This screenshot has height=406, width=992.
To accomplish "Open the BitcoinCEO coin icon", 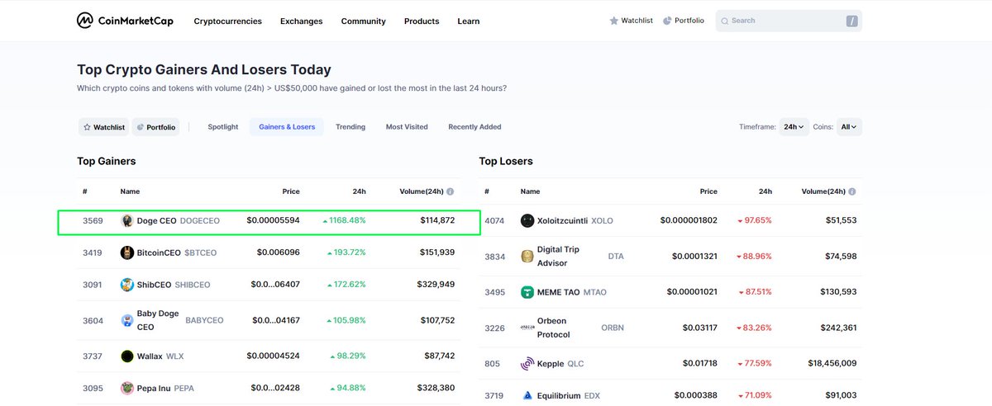I will tap(127, 253).
